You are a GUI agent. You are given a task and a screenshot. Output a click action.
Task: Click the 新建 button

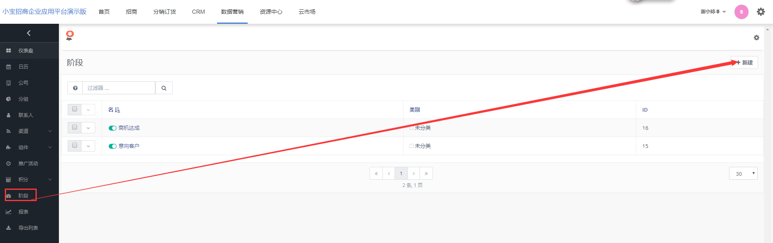coord(744,62)
